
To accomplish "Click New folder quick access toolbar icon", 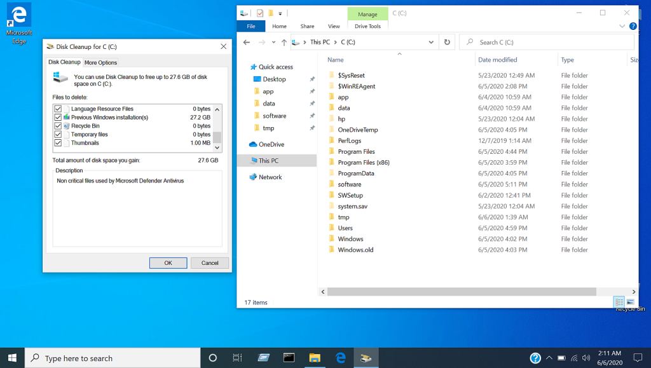I will pyautogui.click(x=271, y=13).
